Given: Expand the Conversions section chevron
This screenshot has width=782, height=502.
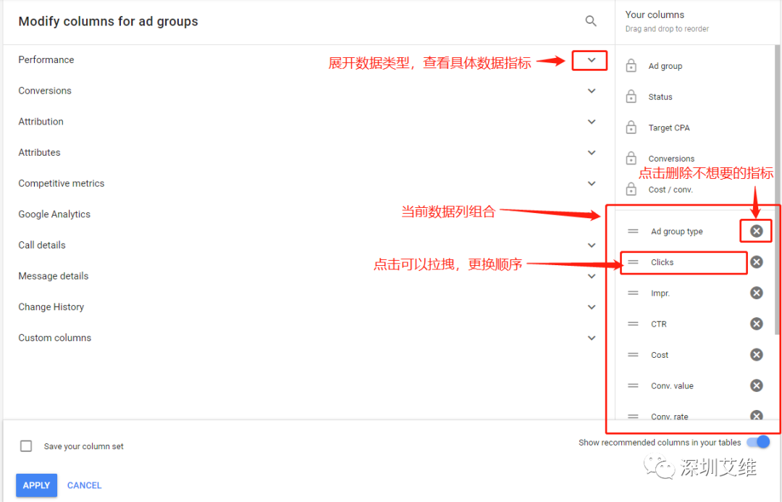Looking at the screenshot, I should (x=591, y=91).
